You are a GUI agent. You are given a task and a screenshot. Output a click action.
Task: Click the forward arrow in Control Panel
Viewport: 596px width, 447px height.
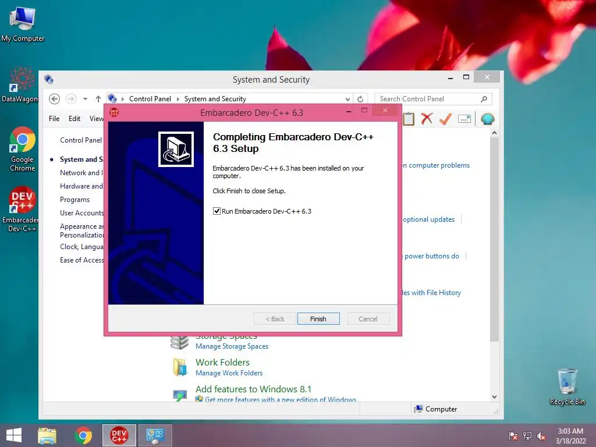(71, 99)
